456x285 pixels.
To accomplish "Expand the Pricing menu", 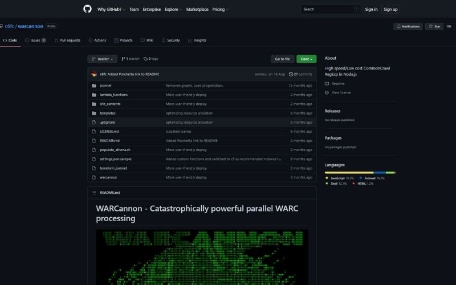I will pyautogui.click(x=220, y=9).
